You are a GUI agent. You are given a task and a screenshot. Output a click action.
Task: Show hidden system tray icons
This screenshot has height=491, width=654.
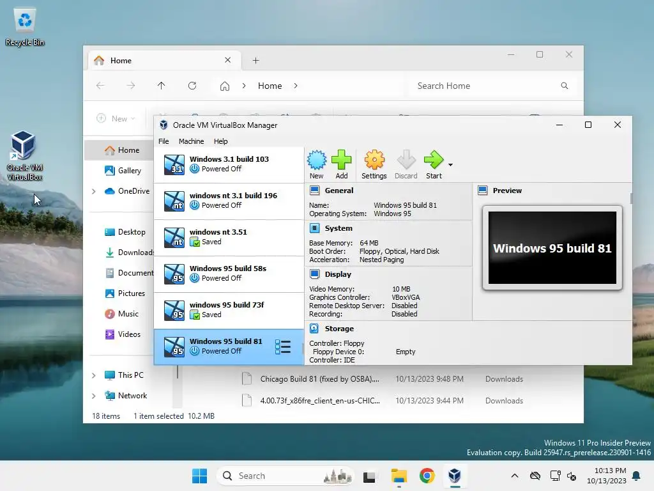tap(515, 476)
